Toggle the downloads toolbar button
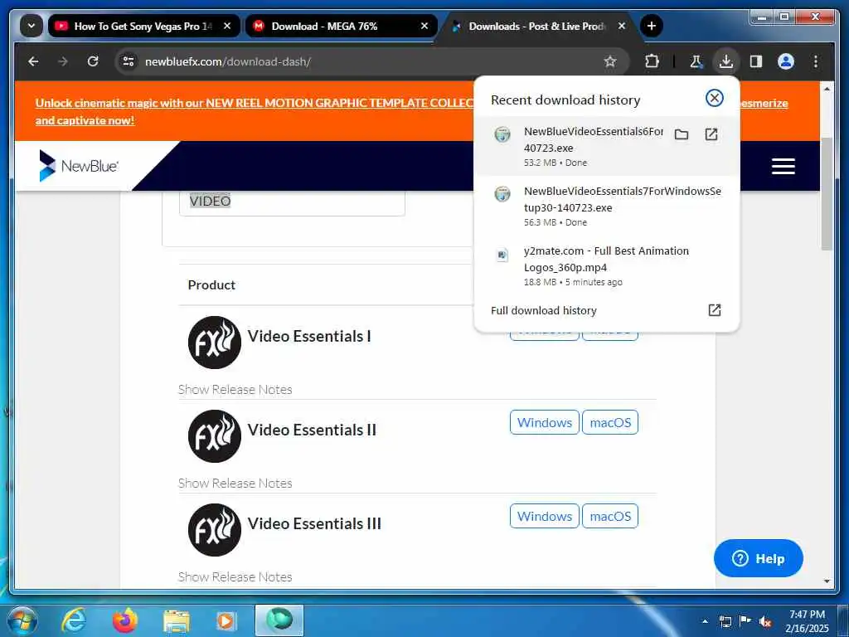The width and height of the screenshot is (849, 637). [726, 61]
